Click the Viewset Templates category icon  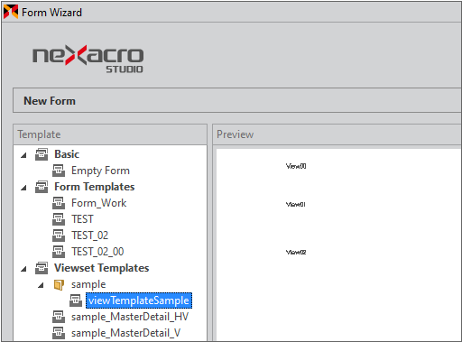tap(42, 268)
